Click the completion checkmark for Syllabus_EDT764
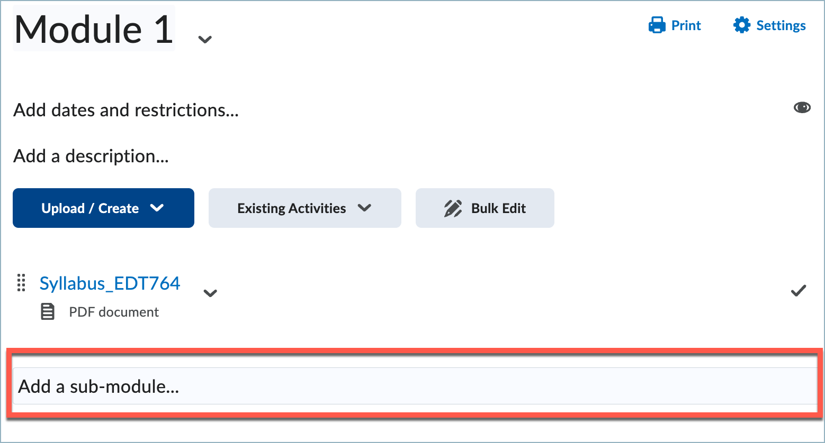 798,291
